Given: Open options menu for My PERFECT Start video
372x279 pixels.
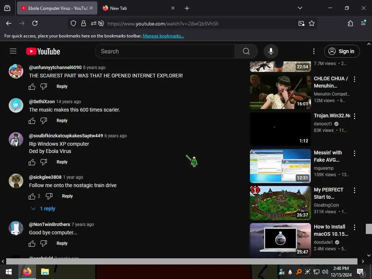Looking at the screenshot, I should tap(355, 190).
